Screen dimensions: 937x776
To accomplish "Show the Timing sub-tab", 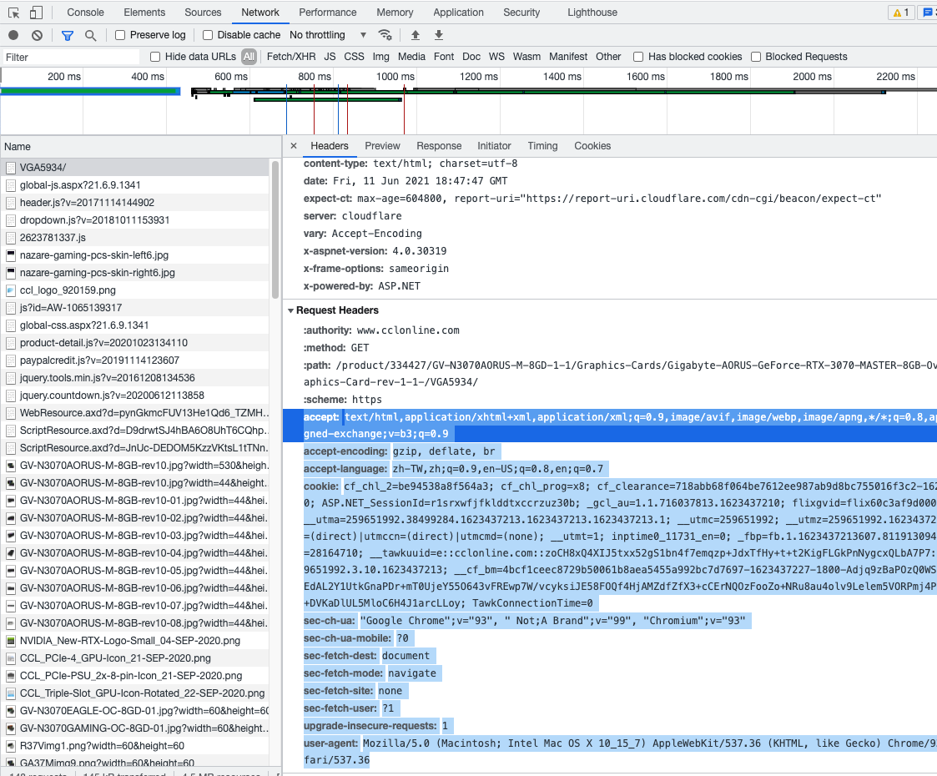I will (x=542, y=146).
